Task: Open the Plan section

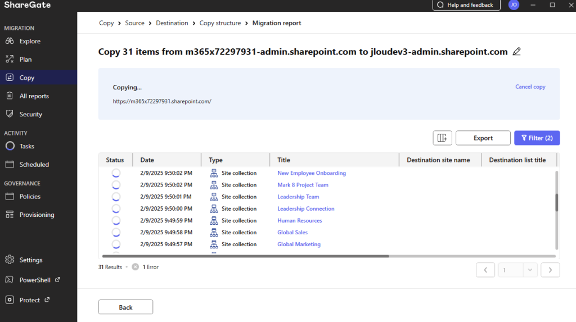Action: (25, 60)
